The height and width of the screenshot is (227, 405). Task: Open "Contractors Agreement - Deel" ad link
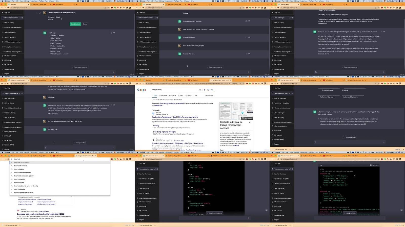(x=175, y=117)
